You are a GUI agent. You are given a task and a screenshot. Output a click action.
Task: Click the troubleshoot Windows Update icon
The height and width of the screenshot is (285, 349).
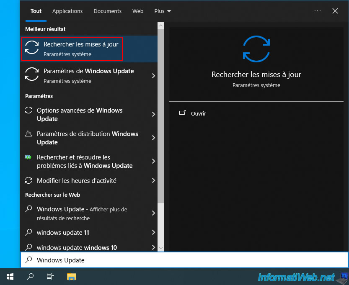coord(28,157)
